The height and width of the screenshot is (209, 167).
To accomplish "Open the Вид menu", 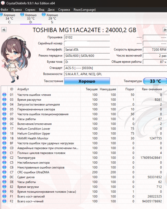I will pos(41,10).
